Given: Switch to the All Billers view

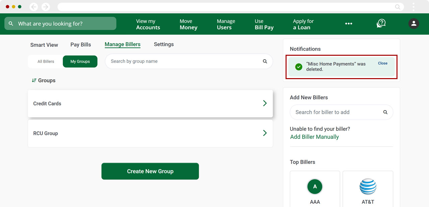Looking at the screenshot, I should coord(46,61).
